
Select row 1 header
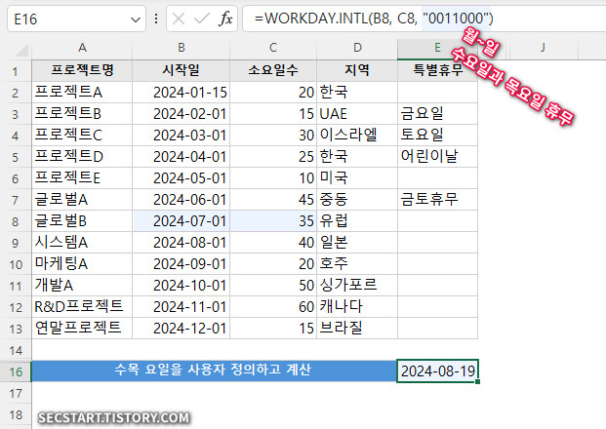pos(15,71)
